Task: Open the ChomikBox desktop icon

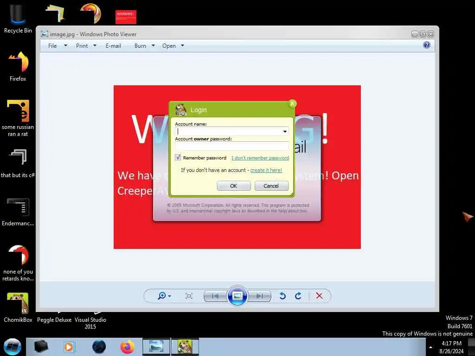Action: click(18, 307)
